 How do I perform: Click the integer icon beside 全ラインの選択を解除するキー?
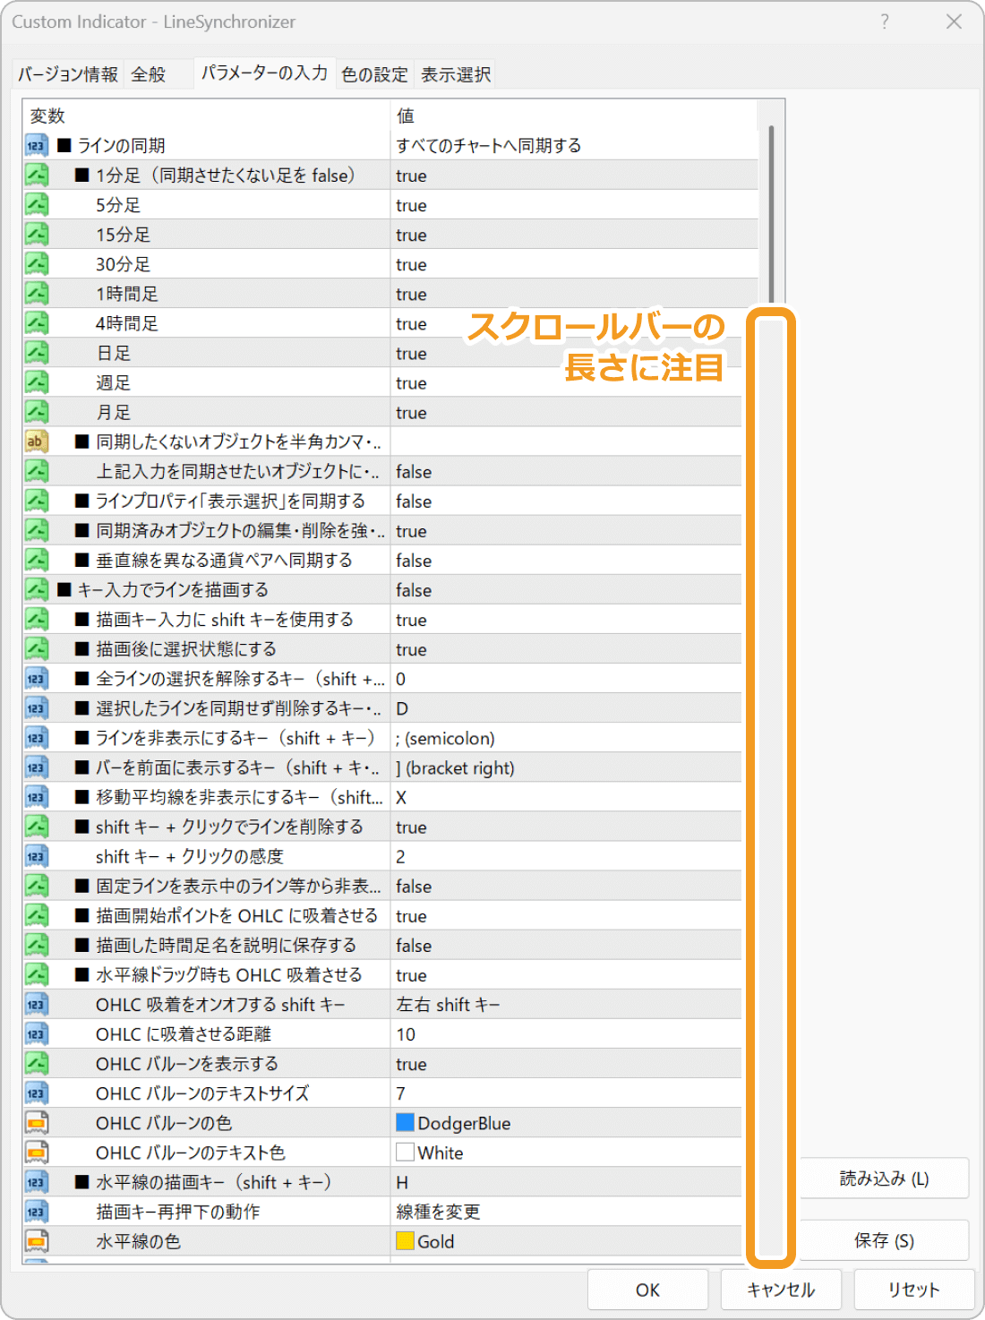tap(36, 678)
